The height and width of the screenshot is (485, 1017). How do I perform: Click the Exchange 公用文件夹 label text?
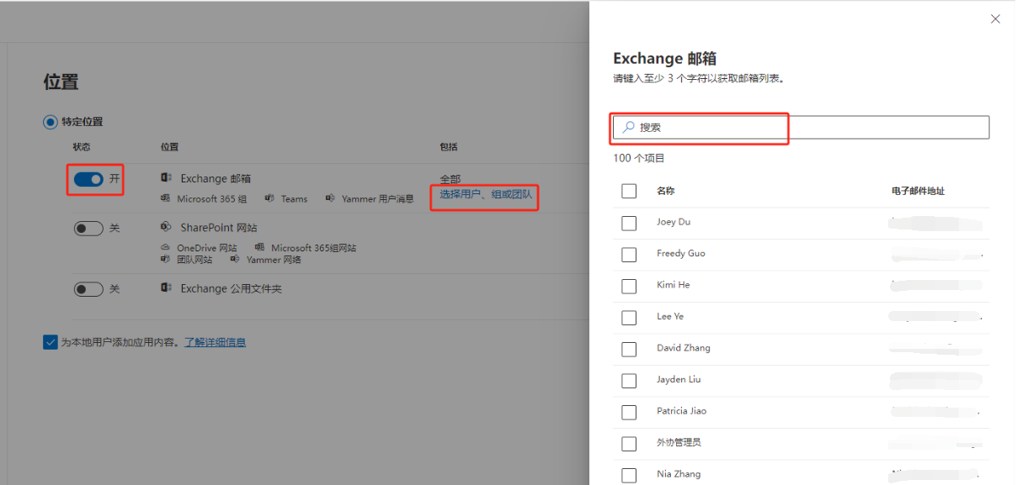(x=231, y=288)
